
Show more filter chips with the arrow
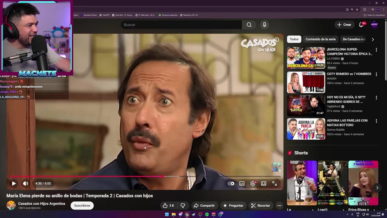pyautogui.click(x=373, y=39)
